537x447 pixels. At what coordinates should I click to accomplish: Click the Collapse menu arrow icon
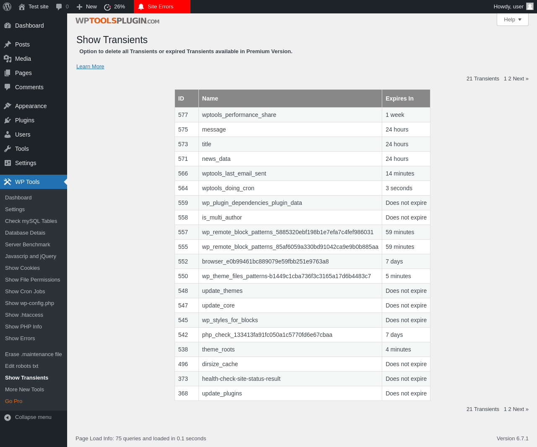coord(8,417)
